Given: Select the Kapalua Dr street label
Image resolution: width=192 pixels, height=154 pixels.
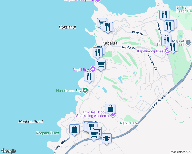Looking at the screenshot, I should coord(128,48).
